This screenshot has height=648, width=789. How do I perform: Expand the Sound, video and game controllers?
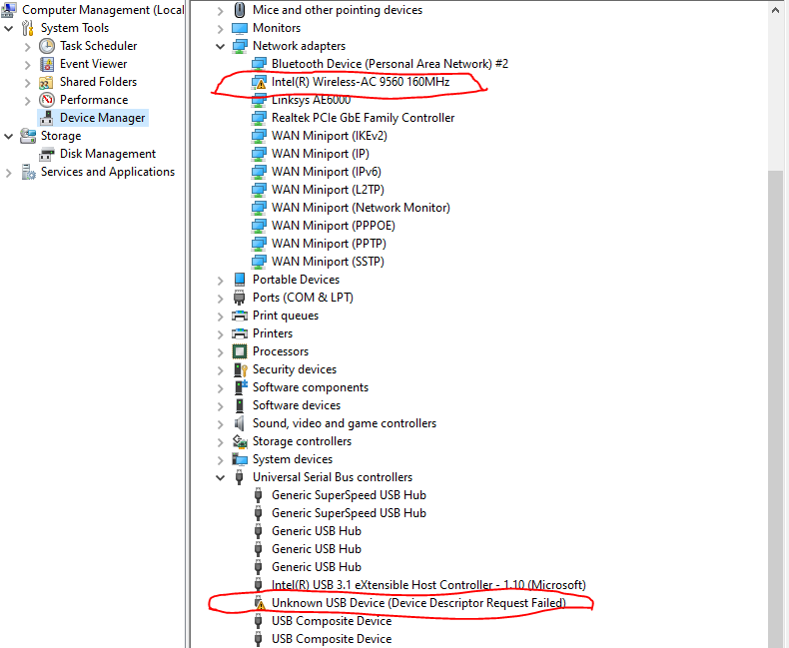point(221,423)
